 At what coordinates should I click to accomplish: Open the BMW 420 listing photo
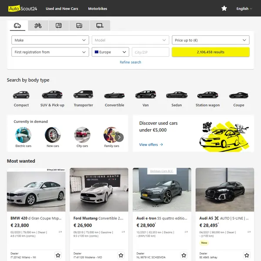(x=36, y=190)
